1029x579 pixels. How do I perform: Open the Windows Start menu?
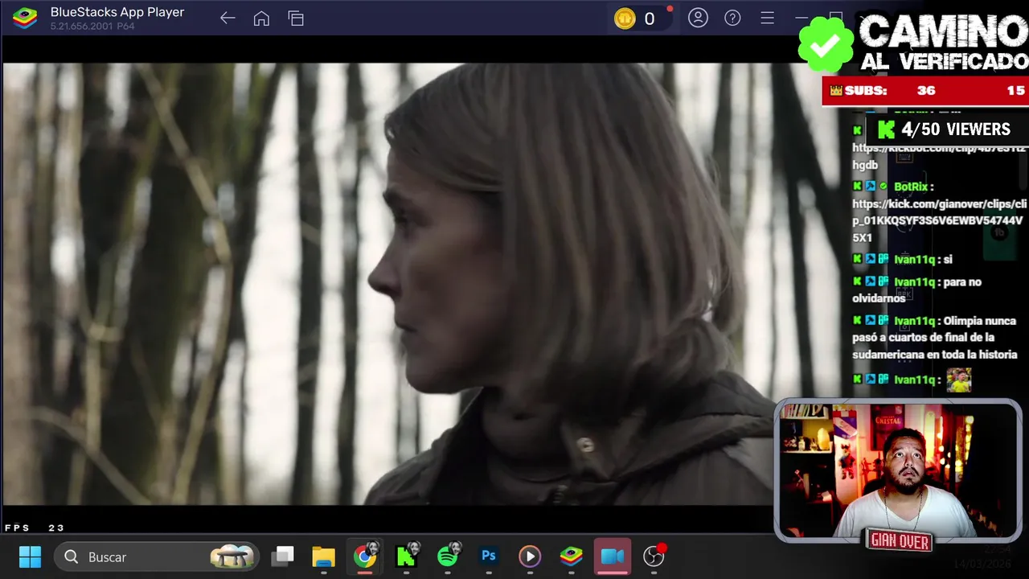[x=30, y=556]
